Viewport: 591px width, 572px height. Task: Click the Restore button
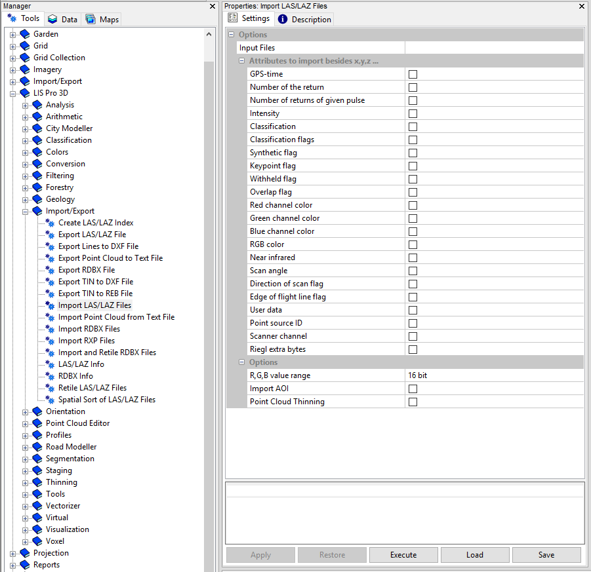(x=332, y=555)
